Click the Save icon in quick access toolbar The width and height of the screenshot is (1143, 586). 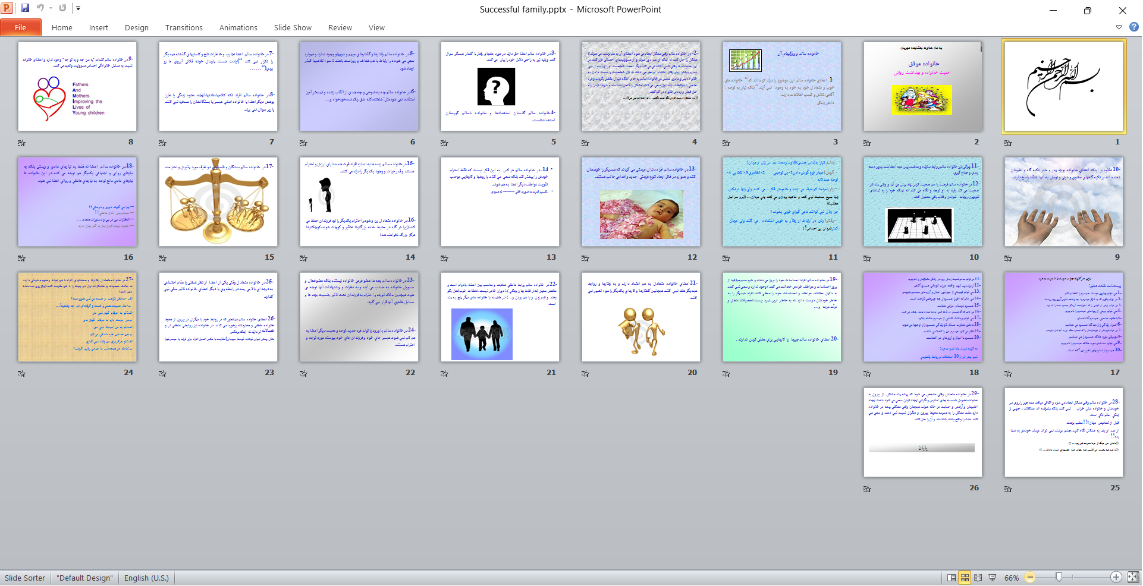point(25,8)
